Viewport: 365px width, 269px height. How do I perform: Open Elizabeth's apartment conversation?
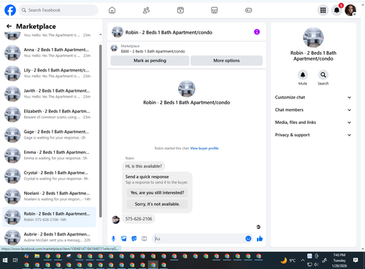point(49,114)
